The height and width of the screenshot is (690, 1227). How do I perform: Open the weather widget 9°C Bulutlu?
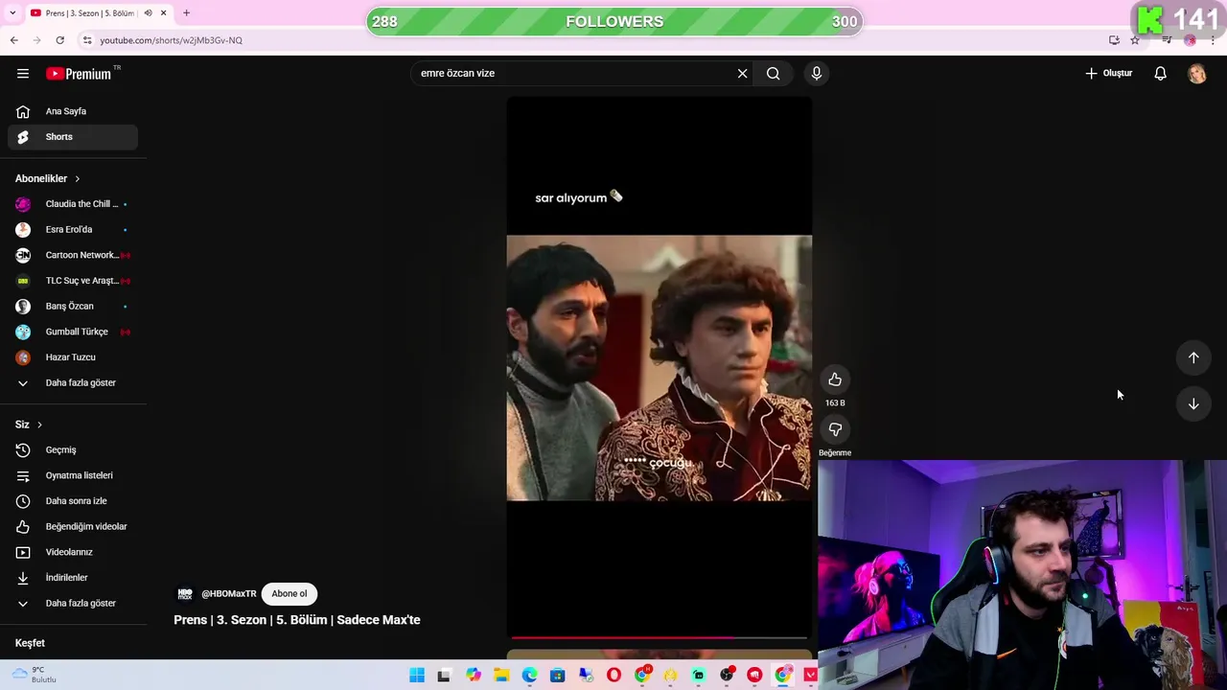[x=35, y=675]
